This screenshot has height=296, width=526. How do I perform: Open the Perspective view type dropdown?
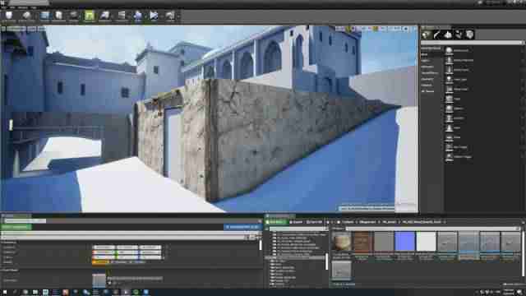click(16, 29)
